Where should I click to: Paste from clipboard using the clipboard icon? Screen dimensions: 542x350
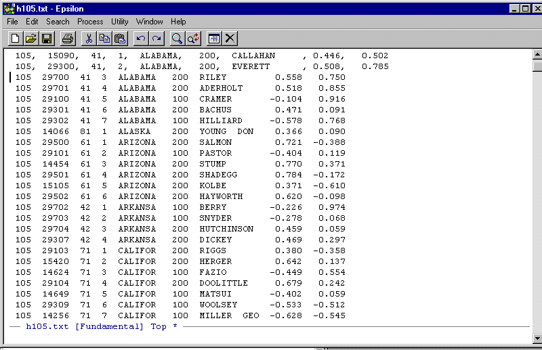120,39
